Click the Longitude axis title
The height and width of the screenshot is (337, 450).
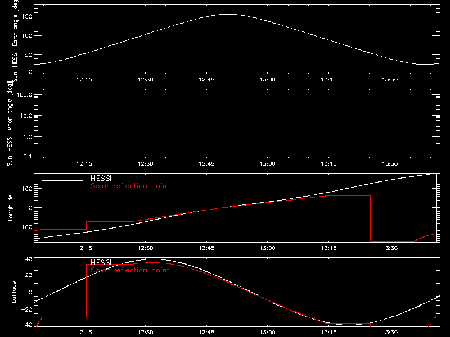pyautogui.click(x=10, y=208)
